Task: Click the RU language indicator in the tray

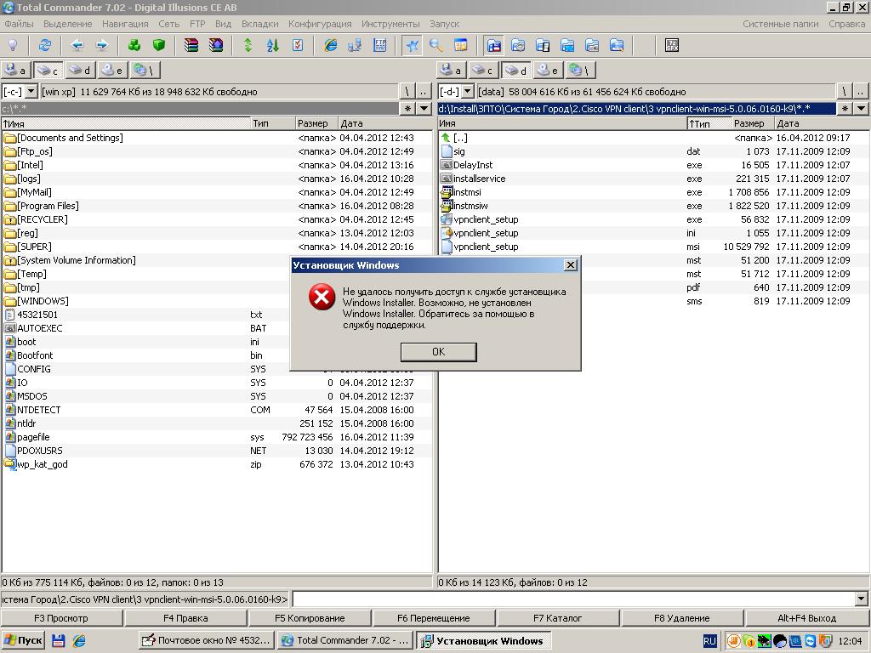Action: coord(709,641)
